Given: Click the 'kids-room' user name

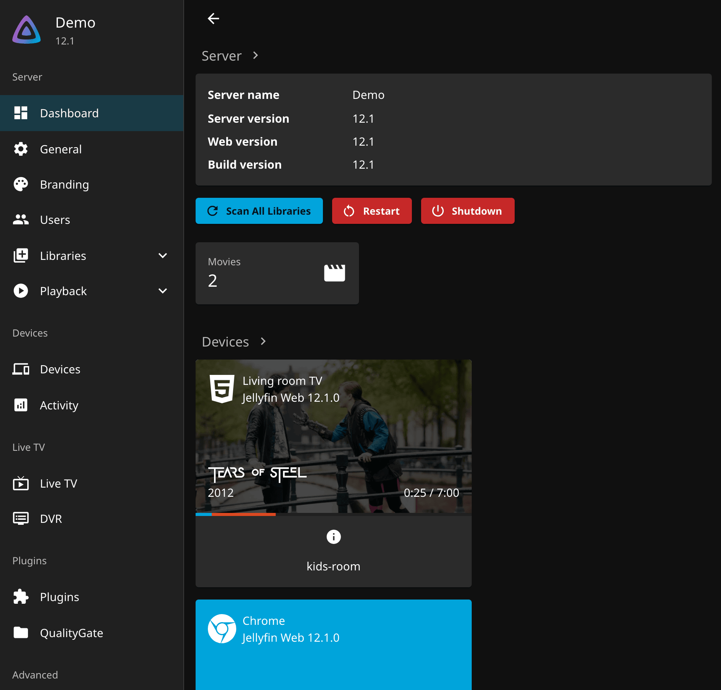Looking at the screenshot, I should point(333,566).
